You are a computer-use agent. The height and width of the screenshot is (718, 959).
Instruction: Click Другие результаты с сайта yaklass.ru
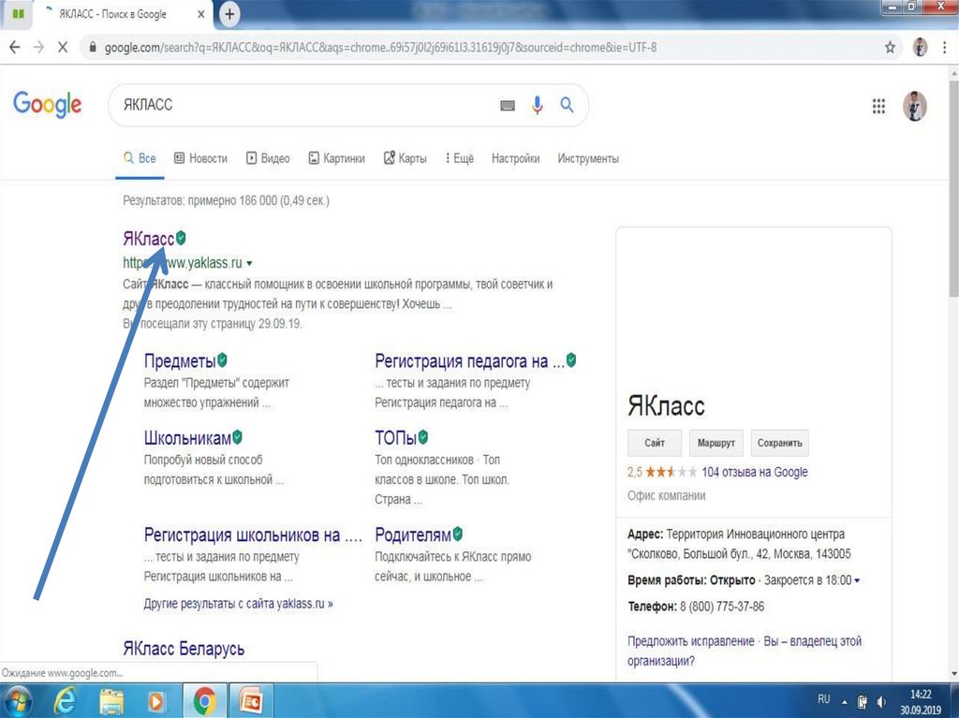pyautogui.click(x=239, y=604)
